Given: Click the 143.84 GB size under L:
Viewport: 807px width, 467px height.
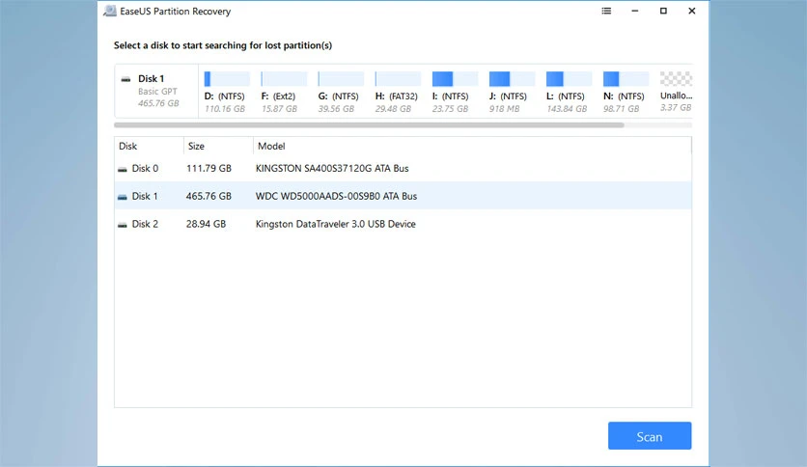Looking at the screenshot, I should point(567,108).
